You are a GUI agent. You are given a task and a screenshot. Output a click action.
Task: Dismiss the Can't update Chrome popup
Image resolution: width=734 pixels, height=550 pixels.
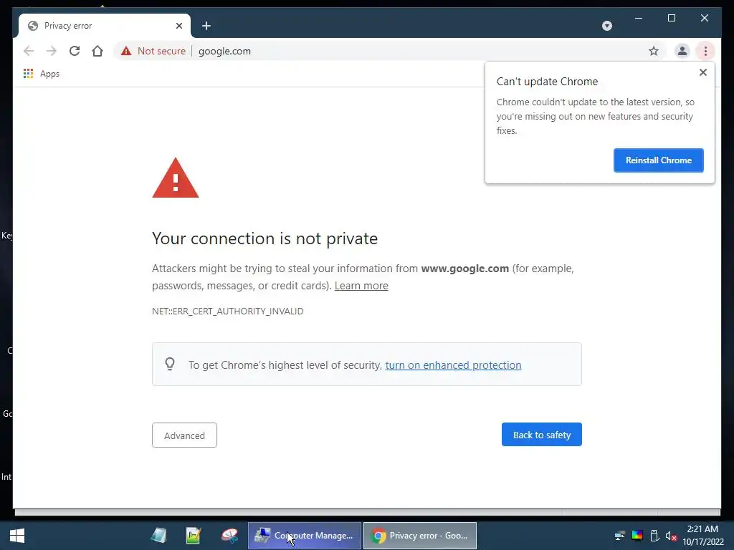(x=702, y=72)
